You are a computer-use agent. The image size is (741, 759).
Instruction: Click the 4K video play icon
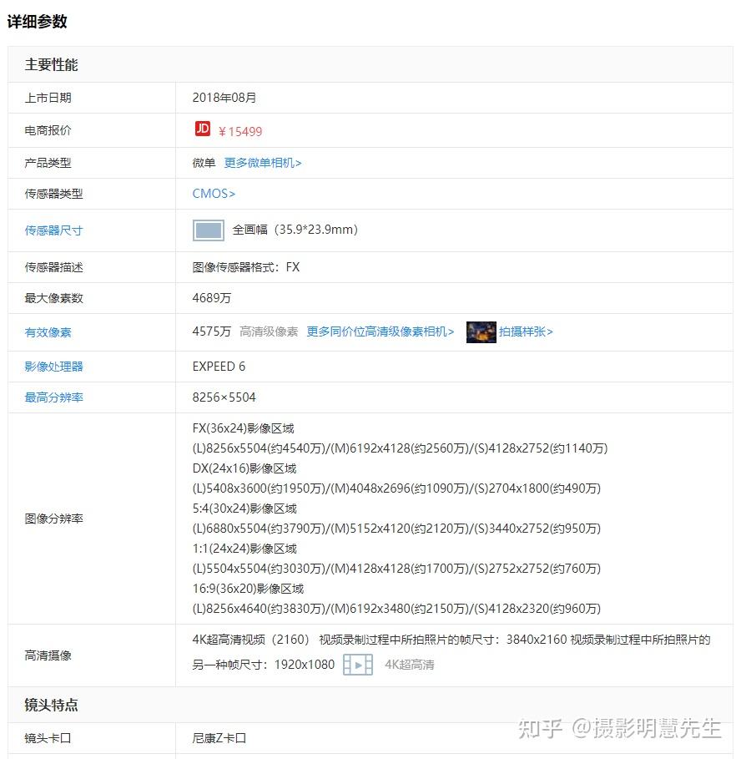pyautogui.click(x=357, y=665)
